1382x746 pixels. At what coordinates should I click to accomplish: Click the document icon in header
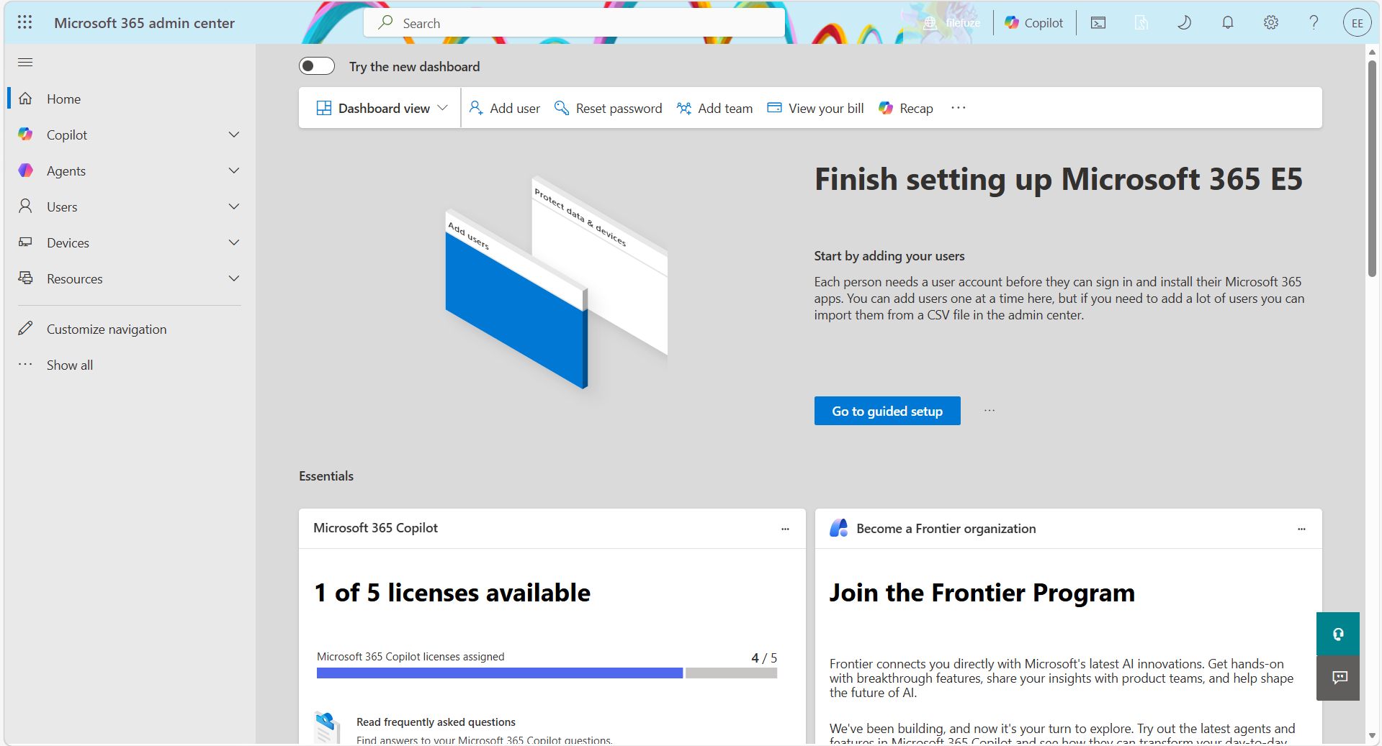coord(1141,23)
